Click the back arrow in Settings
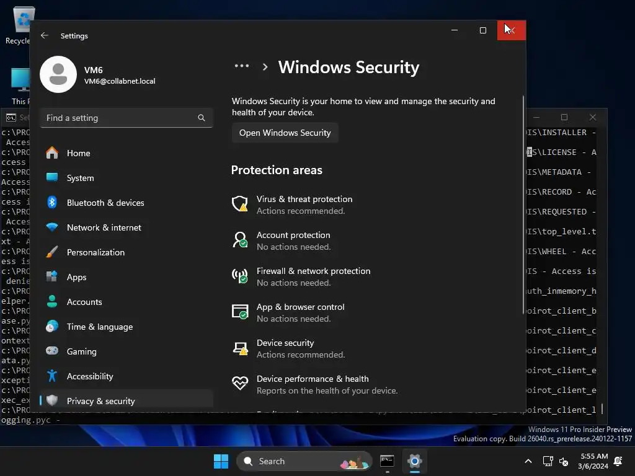The image size is (635, 476). [45, 35]
